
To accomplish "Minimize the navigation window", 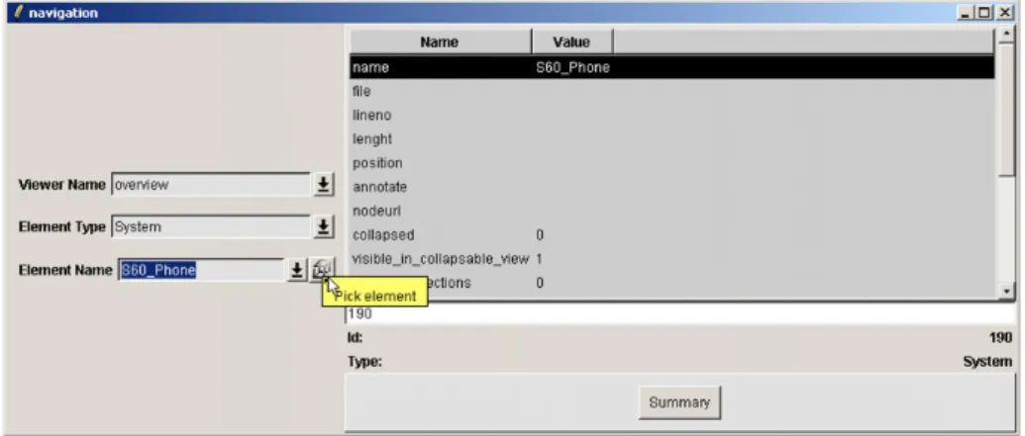I will pos(965,13).
